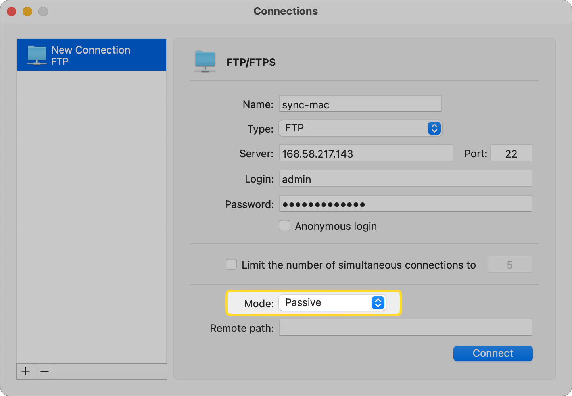Remove selected connection using the minus icon
Image resolution: width=572 pixels, height=396 pixels.
pyautogui.click(x=44, y=371)
